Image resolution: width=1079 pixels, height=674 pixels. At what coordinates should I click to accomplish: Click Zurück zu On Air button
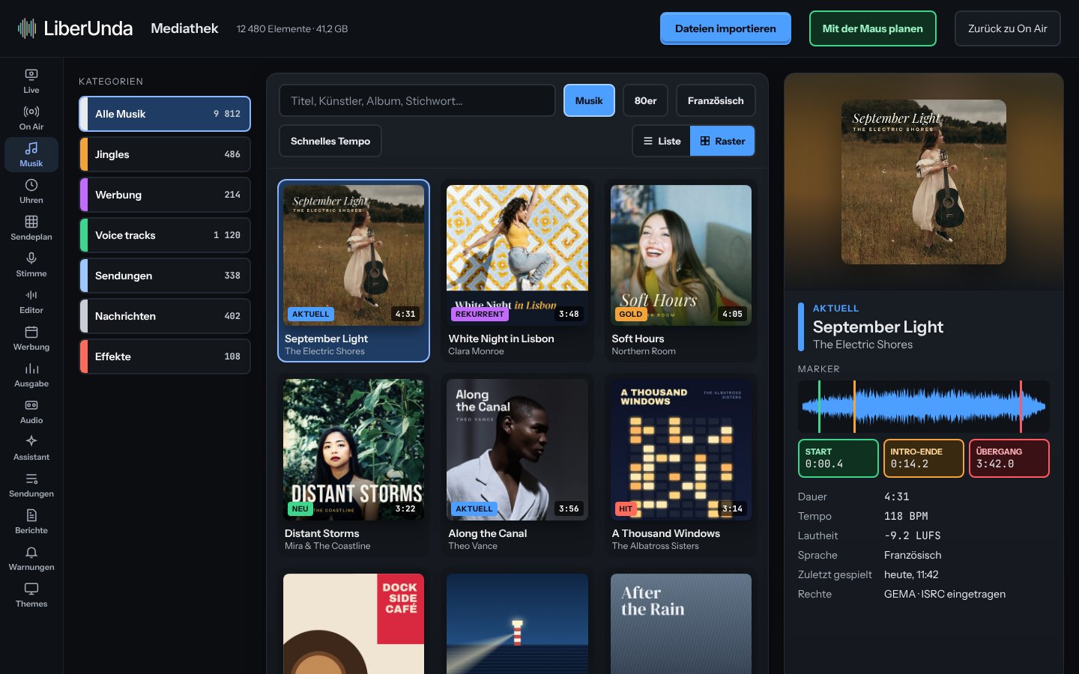(x=1008, y=28)
